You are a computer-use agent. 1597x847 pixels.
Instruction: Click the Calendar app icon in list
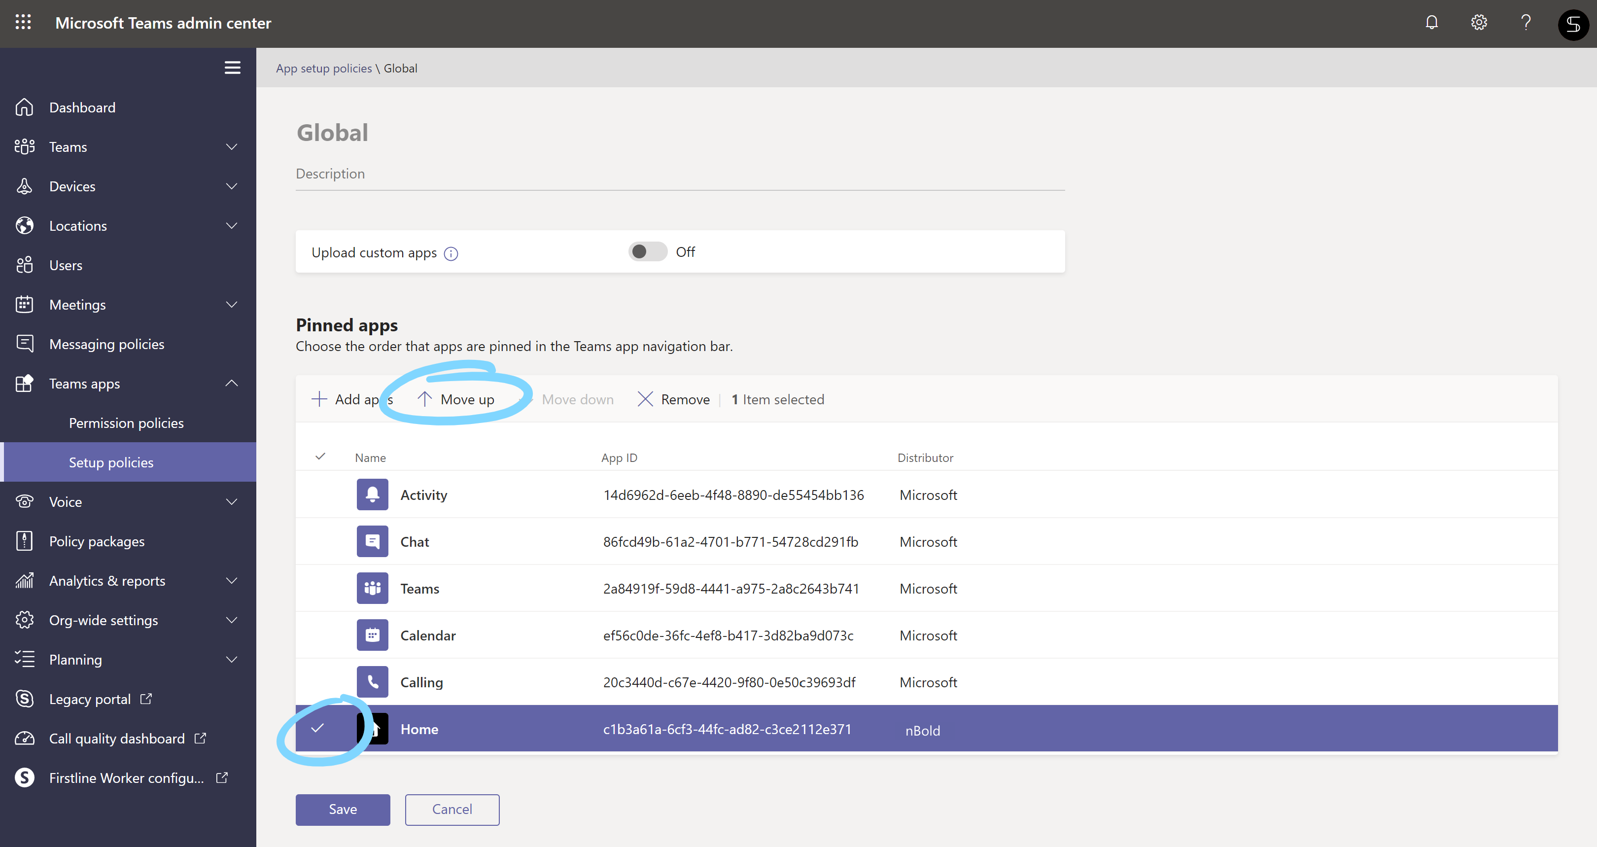point(372,635)
